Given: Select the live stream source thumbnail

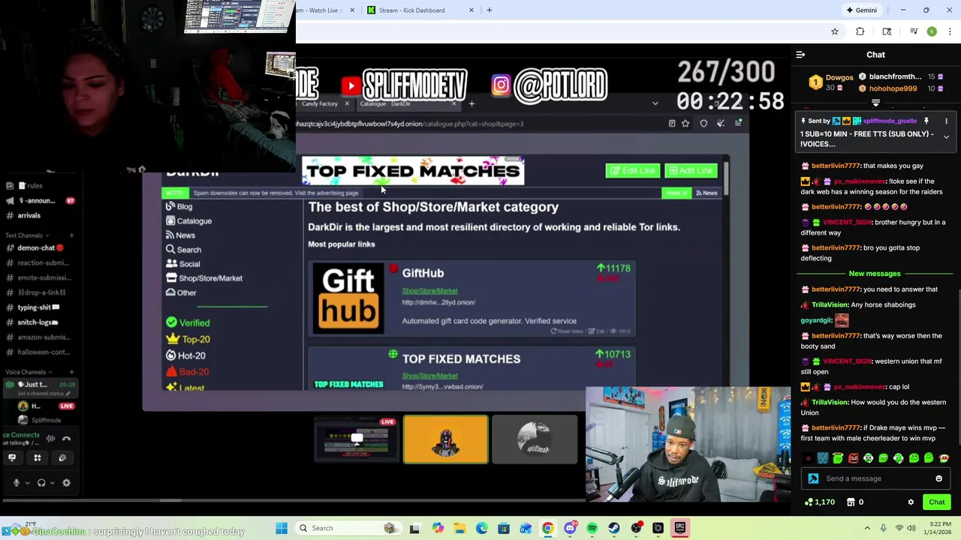Looking at the screenshot, I should coord(356,439).
